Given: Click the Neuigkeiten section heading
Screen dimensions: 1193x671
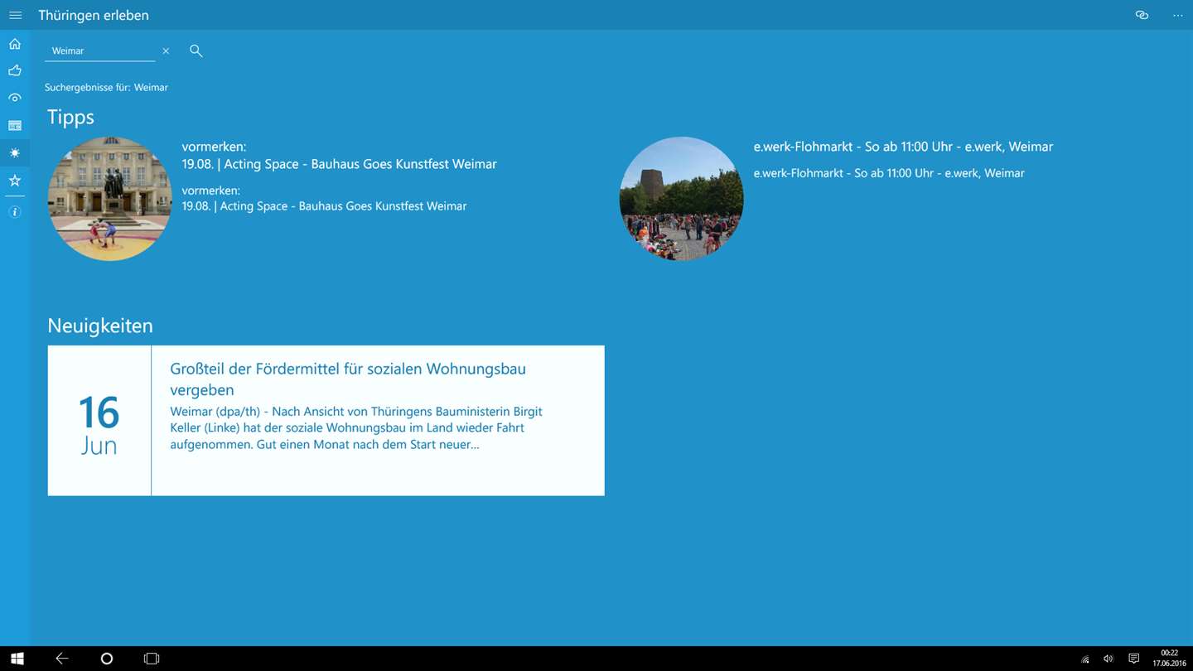Looking at the screenshot, I should click(x=100, y=326).
